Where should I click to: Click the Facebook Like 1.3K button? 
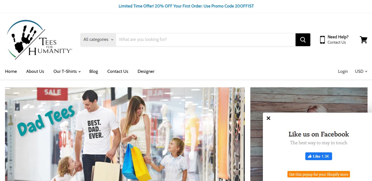click(x=319, y=156)
